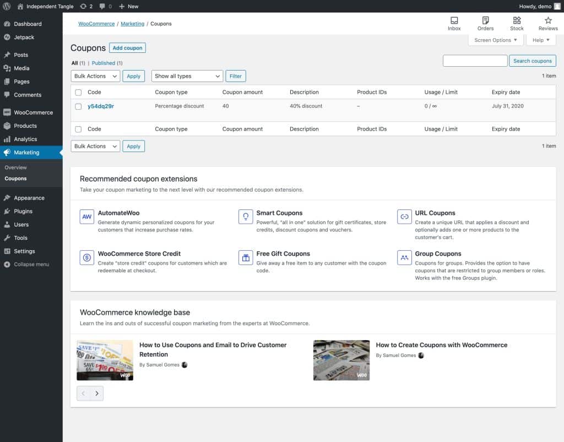The image size is (564, 442).
Task: Open the Orders icon
Action: point(486,20)
